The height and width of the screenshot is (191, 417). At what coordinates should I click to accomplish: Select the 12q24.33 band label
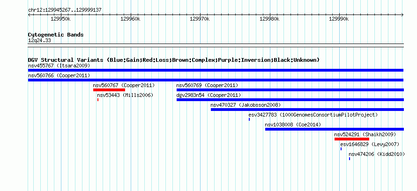click(39, 41)
